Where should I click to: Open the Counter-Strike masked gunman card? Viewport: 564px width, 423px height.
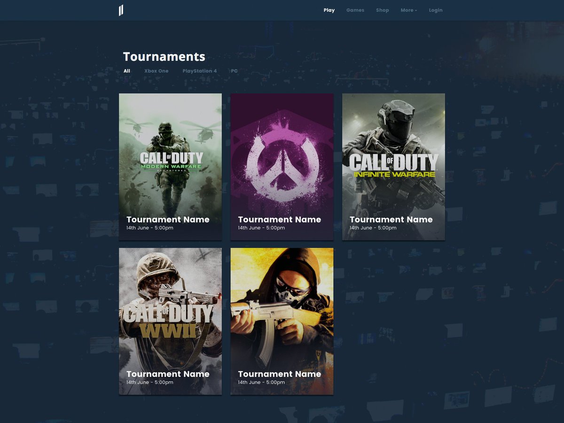coord(282,321)
